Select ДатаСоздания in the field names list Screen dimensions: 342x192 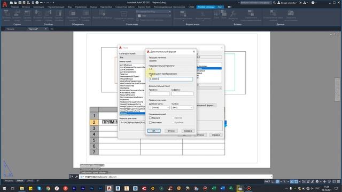pos(127,69)
